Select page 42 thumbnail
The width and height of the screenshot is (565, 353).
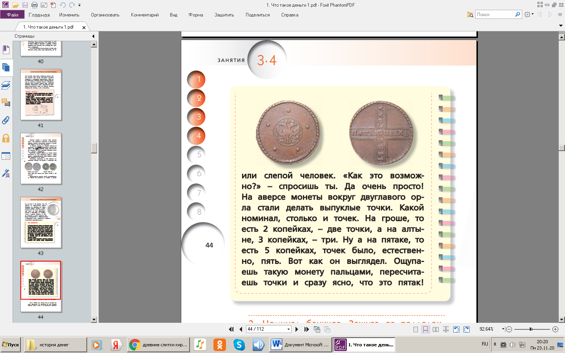click(41, 159)
